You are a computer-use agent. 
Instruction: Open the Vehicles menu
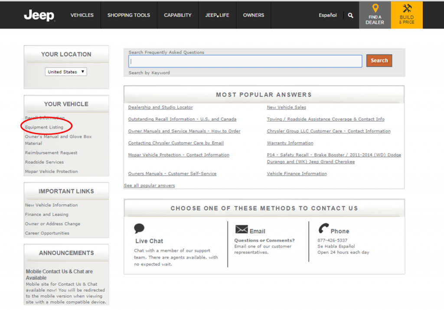[82, 15]
